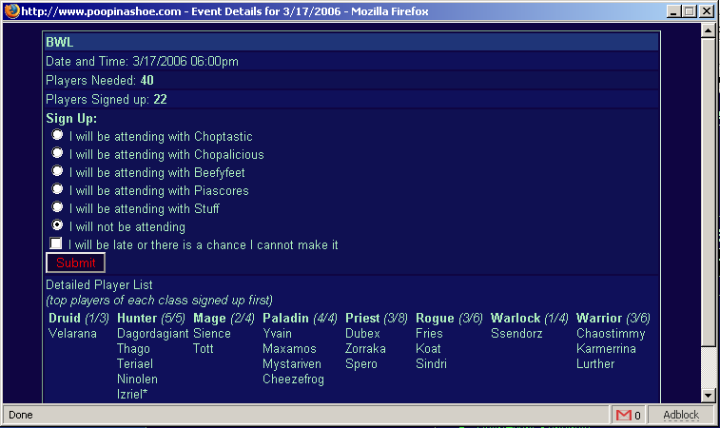Click the Detailed Player List label
The image size is (720, 428).
coord(99,284)
